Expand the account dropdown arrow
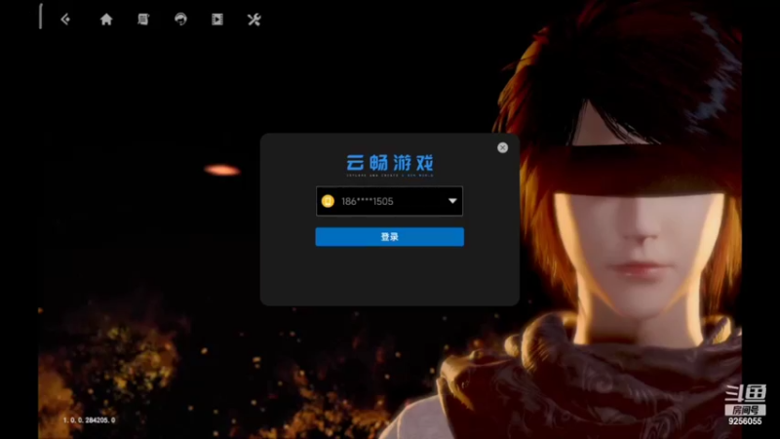This screenshot has height=439, width=780. click(x=452, y=201)
